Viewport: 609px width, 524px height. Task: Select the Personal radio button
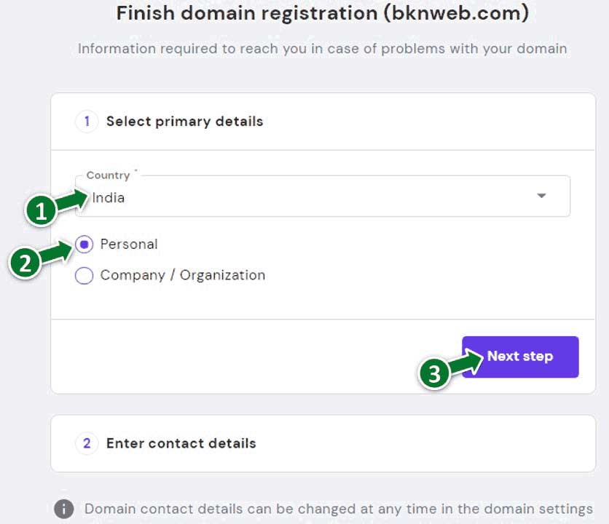click(85, 245)
